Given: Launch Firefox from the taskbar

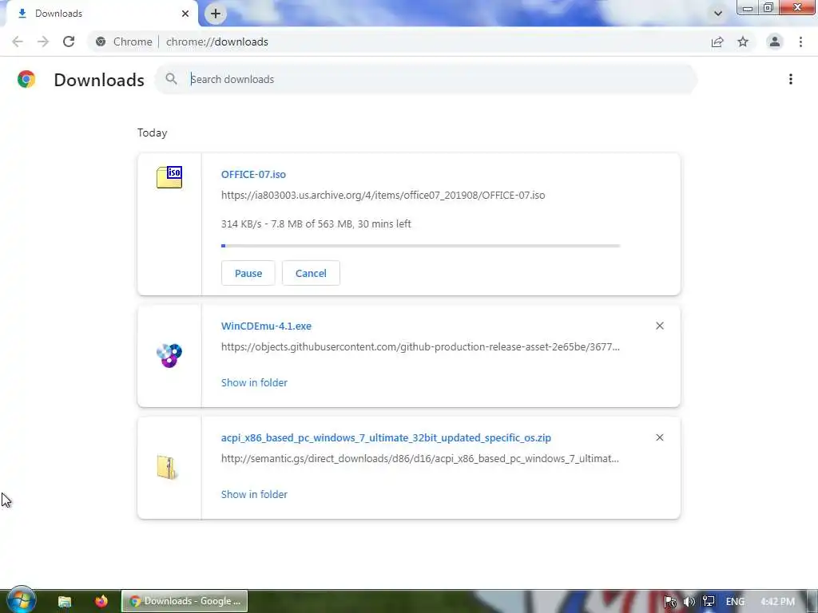Looking at the screenshot, I should tap(101, 601).
